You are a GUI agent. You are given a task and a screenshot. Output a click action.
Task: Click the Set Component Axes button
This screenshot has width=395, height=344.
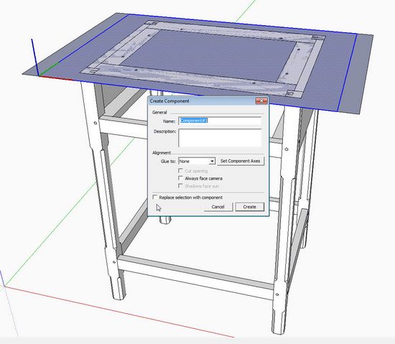[241, 161]
